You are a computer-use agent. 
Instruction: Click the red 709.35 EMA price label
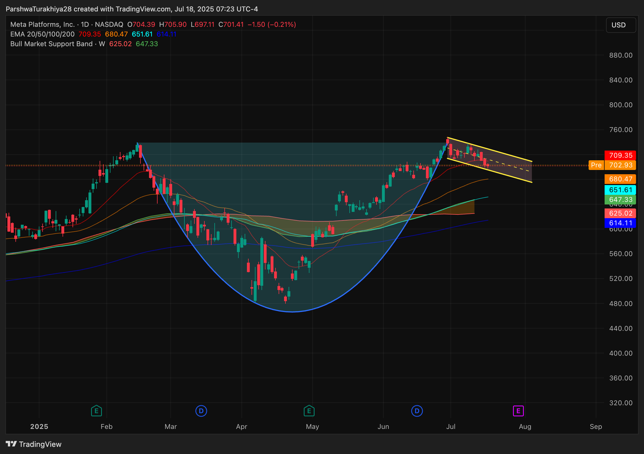click(x=620, y=155)
